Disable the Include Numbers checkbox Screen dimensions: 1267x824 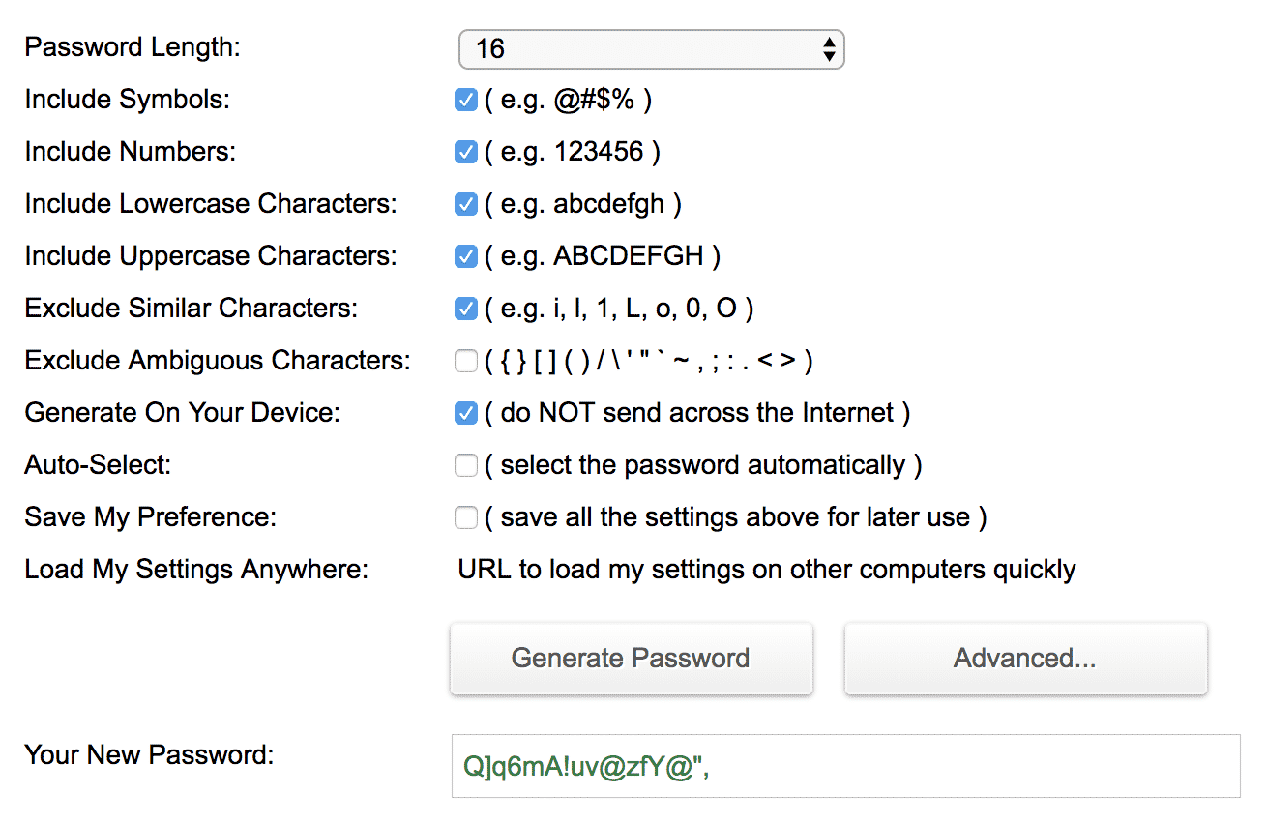point(465,152)
